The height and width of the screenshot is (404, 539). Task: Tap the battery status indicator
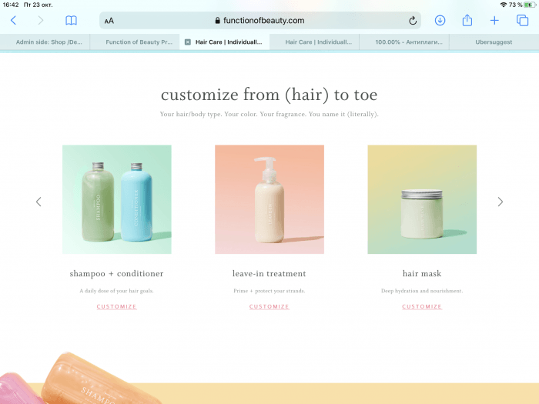pyautogui.click(x=530, y=5)
